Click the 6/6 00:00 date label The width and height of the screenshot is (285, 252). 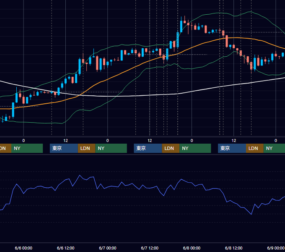pyautogui.click(x=23, y=248)
